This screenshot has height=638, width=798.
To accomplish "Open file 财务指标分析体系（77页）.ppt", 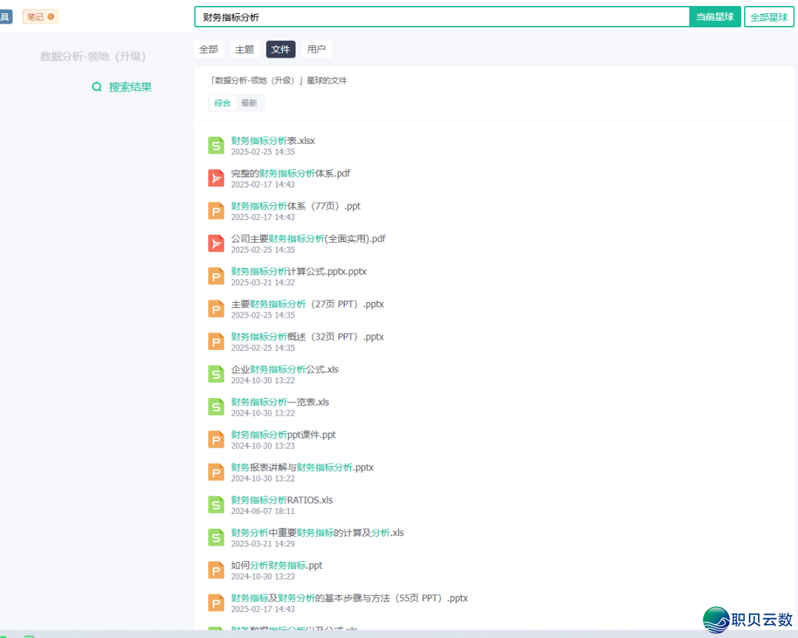I will [296, 206].
